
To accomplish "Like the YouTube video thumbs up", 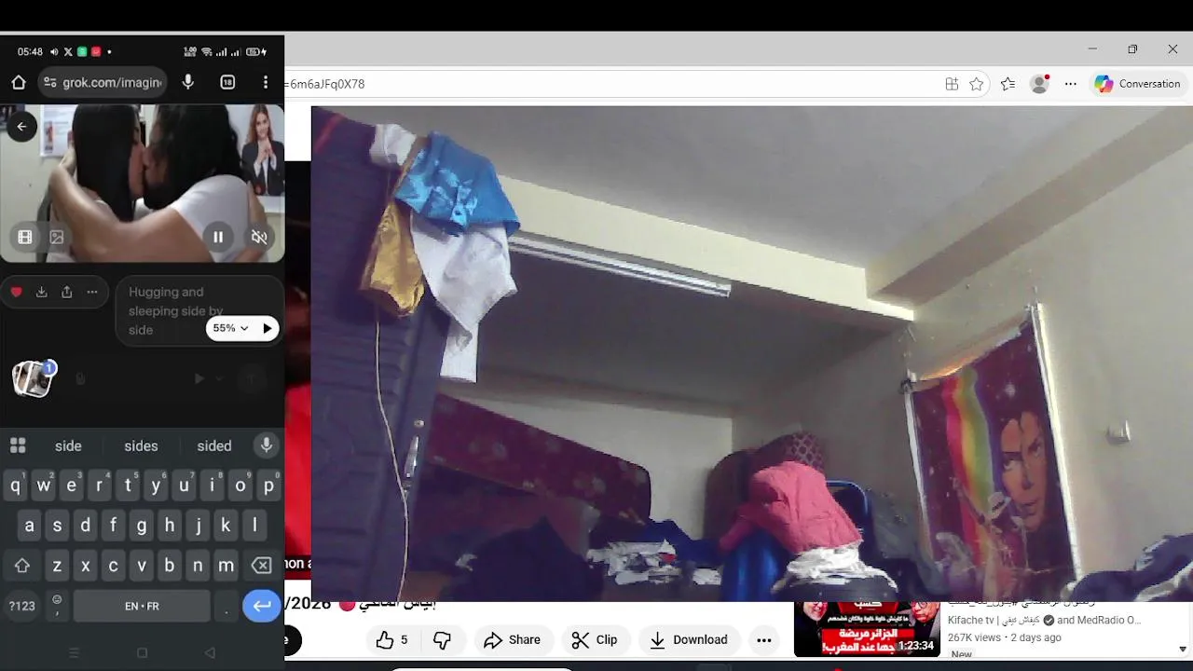I will (392, 639).
